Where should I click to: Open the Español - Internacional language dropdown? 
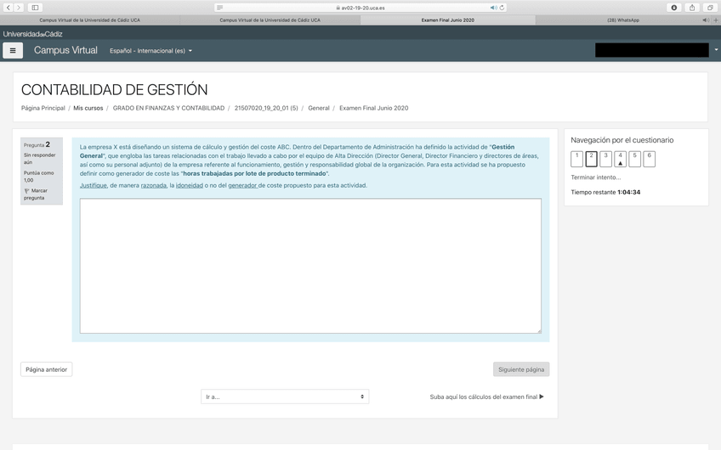150,51
